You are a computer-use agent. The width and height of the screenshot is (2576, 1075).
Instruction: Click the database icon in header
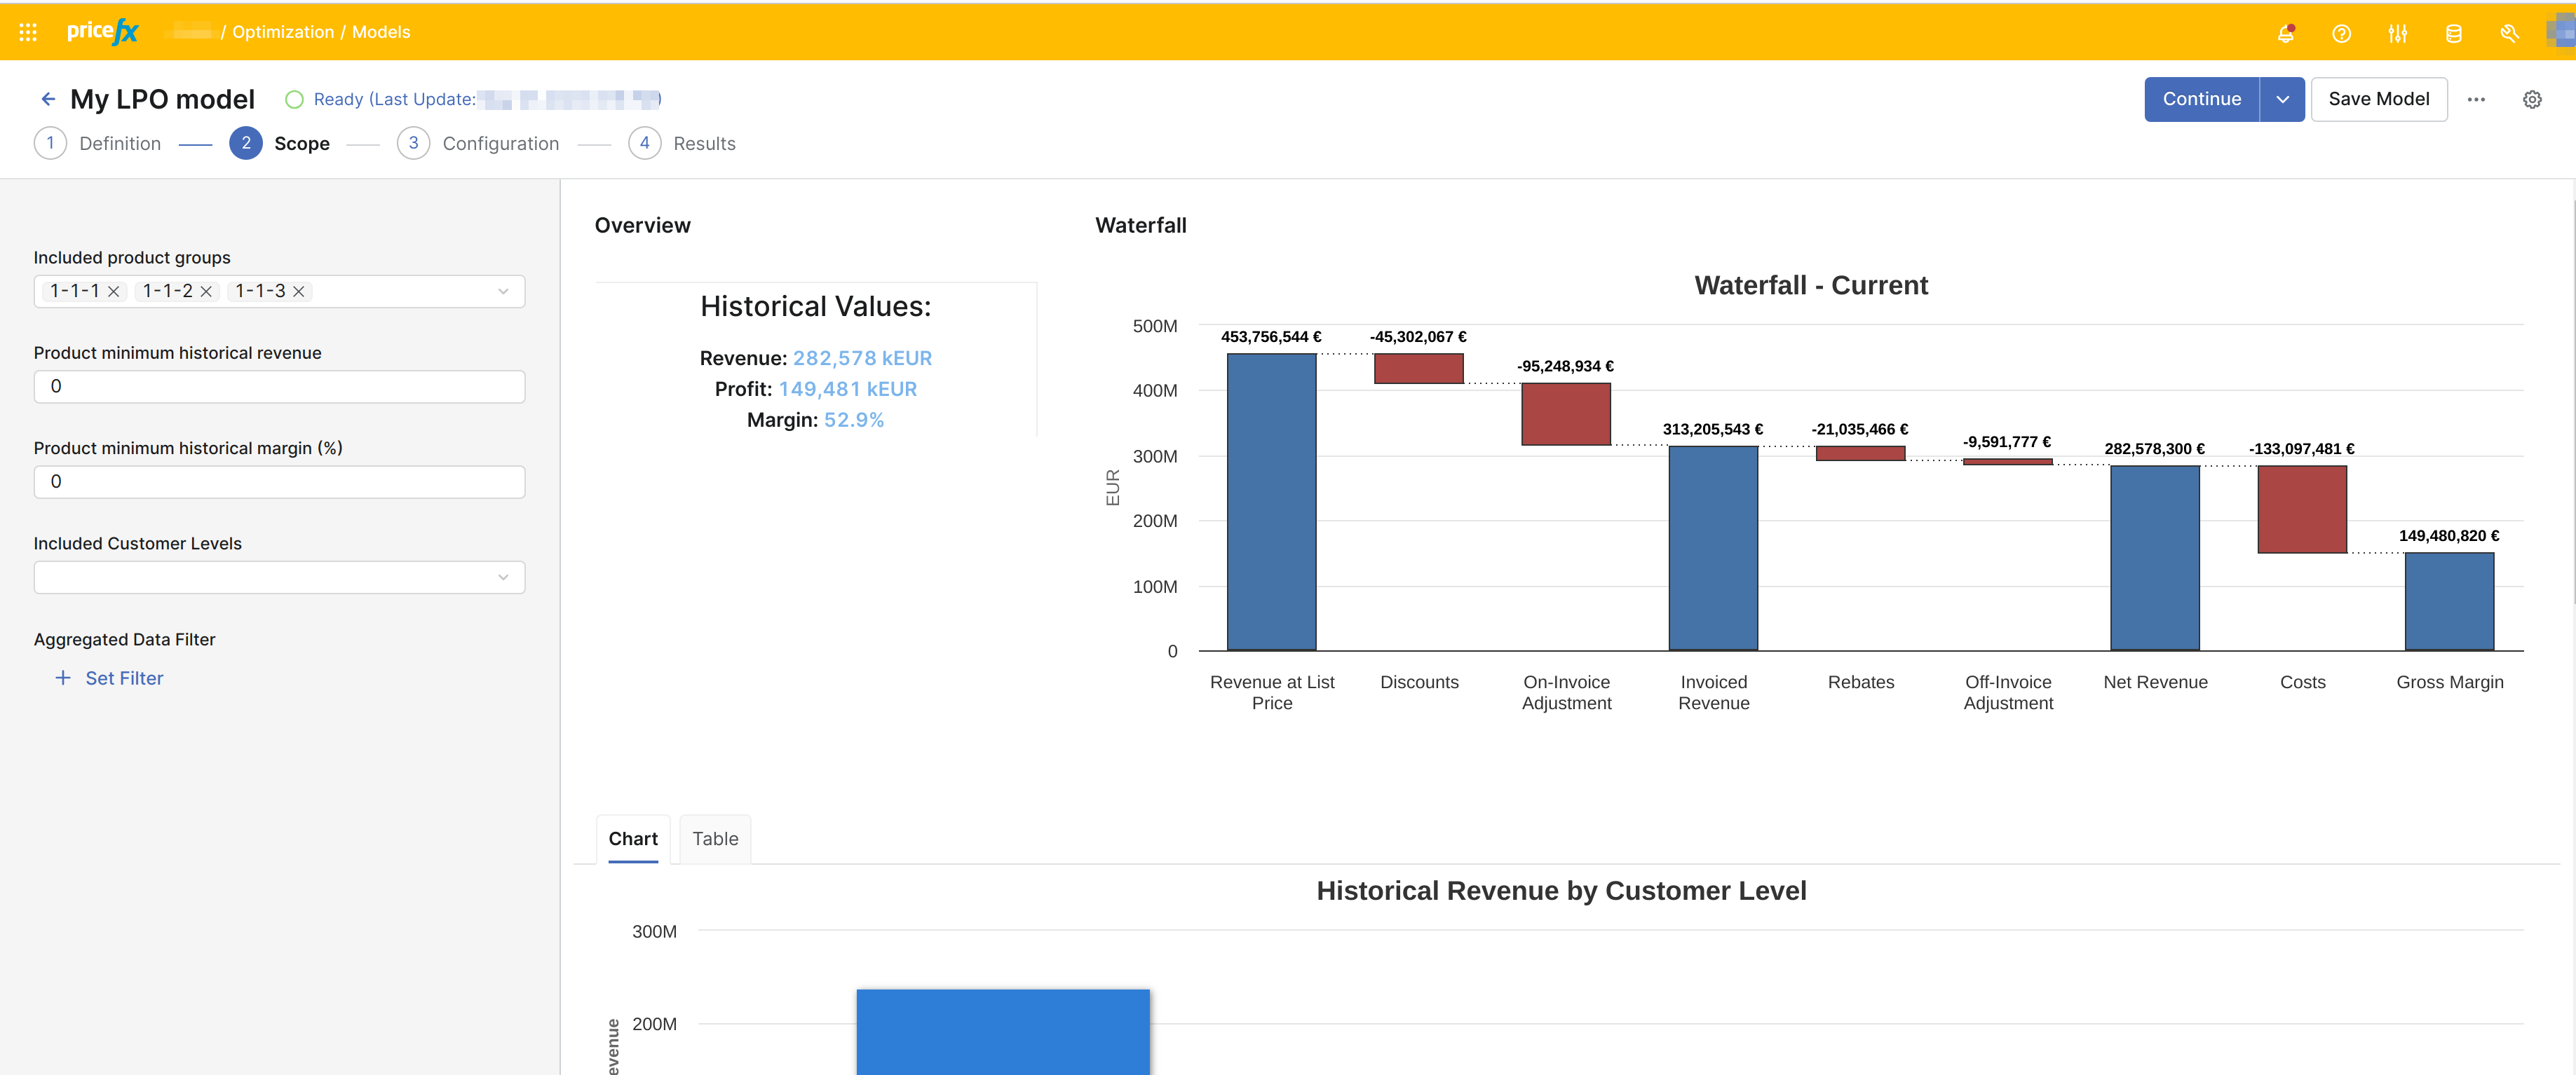pyautogui.click(x=2453, y=33)
